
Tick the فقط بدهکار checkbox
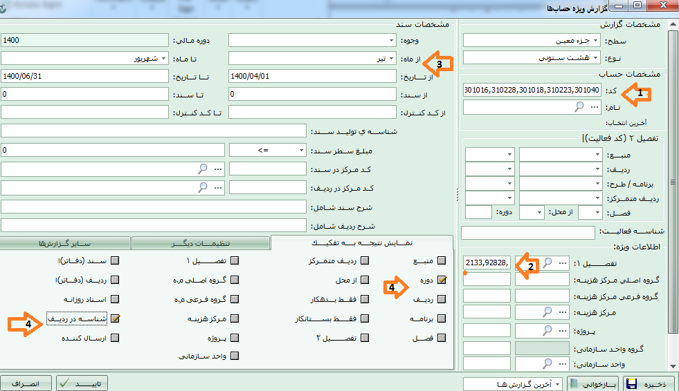point(365,299)
